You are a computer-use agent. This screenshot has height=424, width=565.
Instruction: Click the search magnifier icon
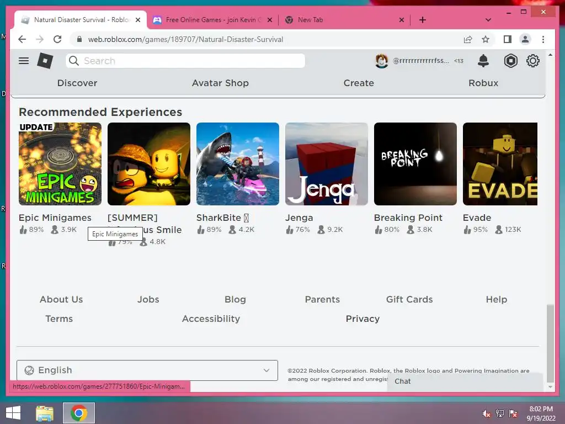point(74,61)
